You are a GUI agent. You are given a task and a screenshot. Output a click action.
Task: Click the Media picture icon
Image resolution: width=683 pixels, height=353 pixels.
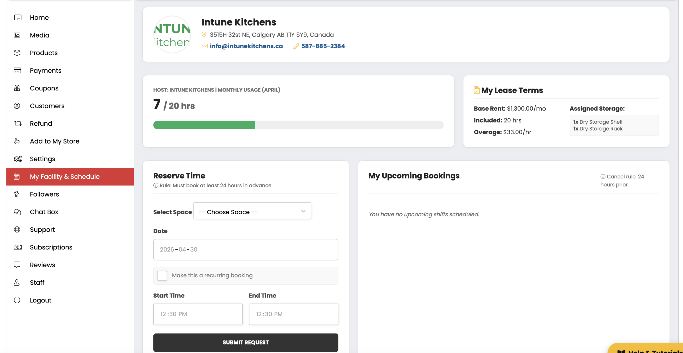tap(17, 35)
